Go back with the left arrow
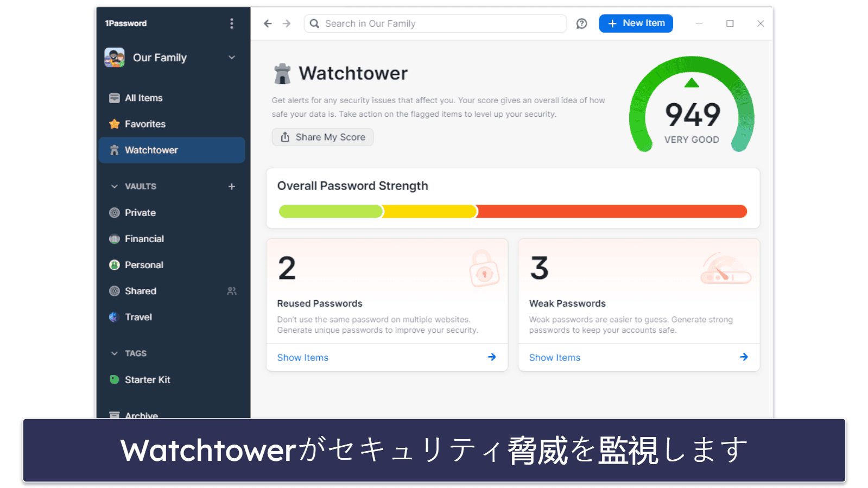This screenshot has height=488, width=868. tap(268, 23)
